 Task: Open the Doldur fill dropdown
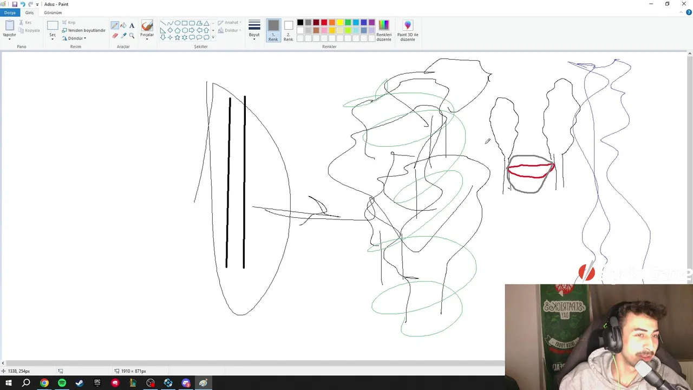coord(230,30)
